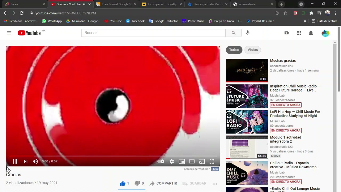Open the Inspiration Chill Music Radio thumbnail

click(x=247, y=96)
